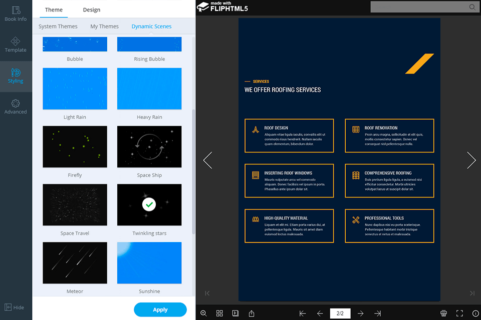Apply the selected dynamic scene
Viewport: 481px width, 320px height.
tap(160, 309)
